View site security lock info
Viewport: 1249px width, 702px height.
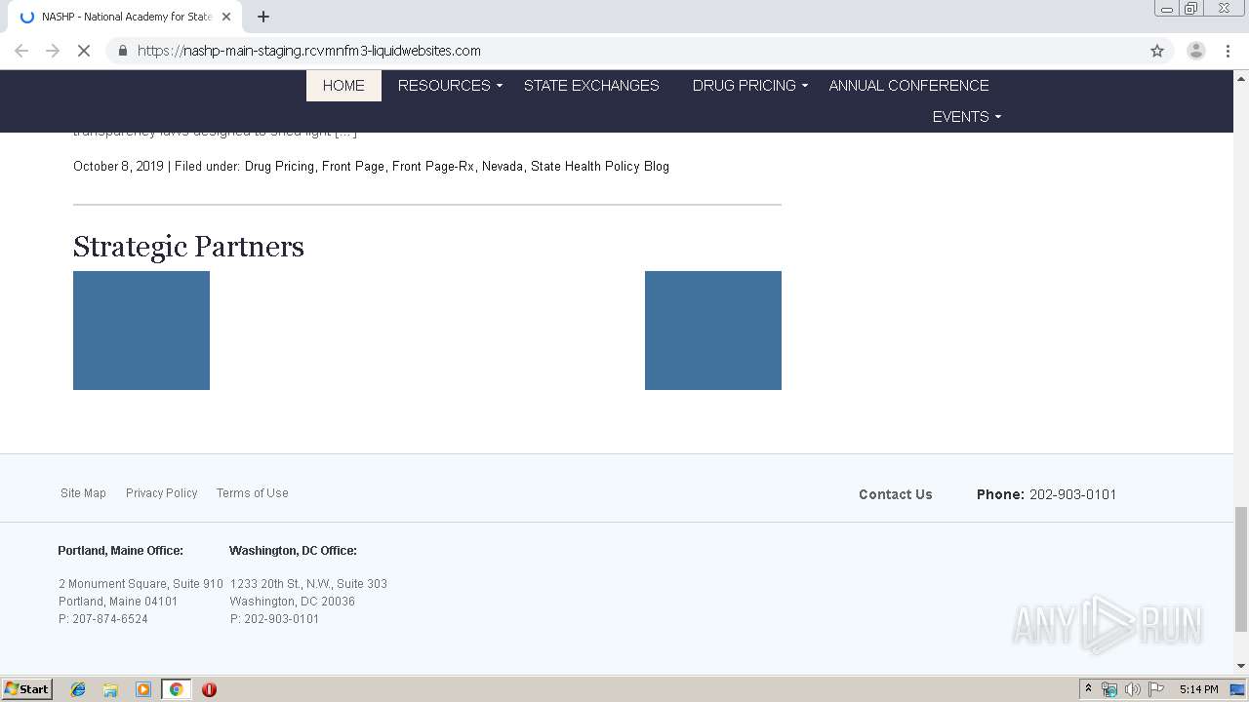123,51
